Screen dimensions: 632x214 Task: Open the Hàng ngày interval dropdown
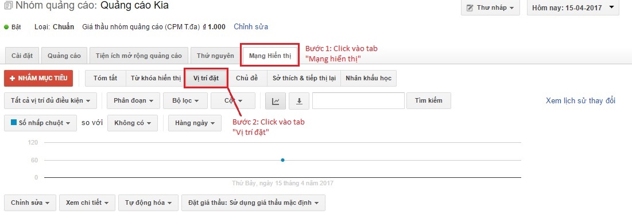[x=195, y=123]
